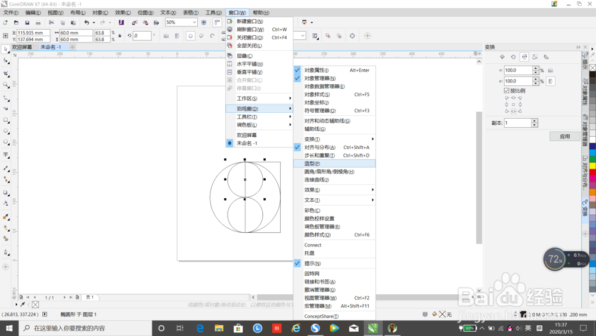The width and height of the screenshot is (596, 336).
Task: Open the Effects menu in menu bar
Action: tap(123, 13)
